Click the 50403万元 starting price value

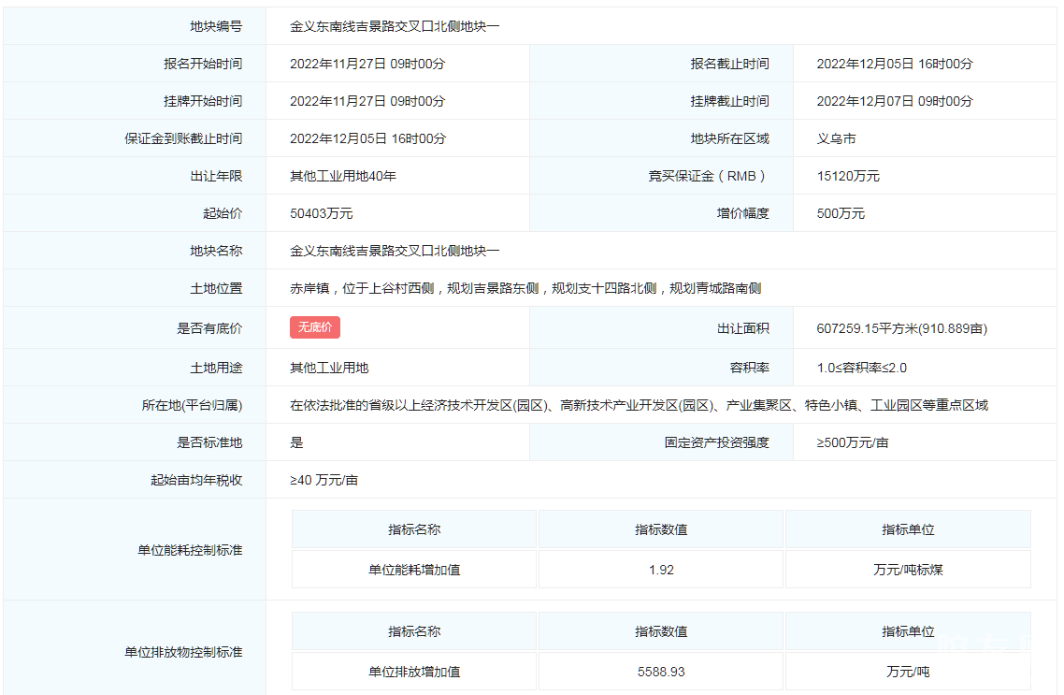pos(321,213)
